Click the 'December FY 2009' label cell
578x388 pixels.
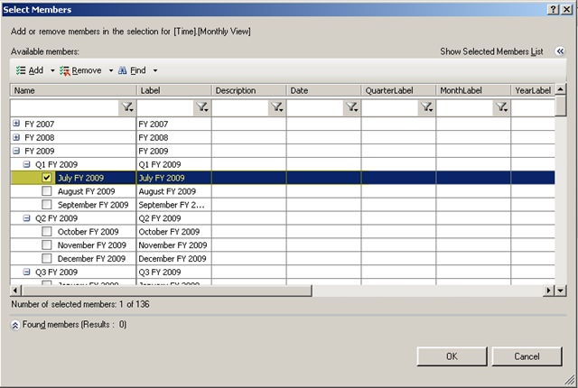pos(174,259)
